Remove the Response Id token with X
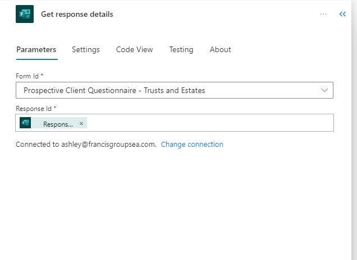Image resolution: width=357 pixels, height=260 pixels. (x=81, y=124)
